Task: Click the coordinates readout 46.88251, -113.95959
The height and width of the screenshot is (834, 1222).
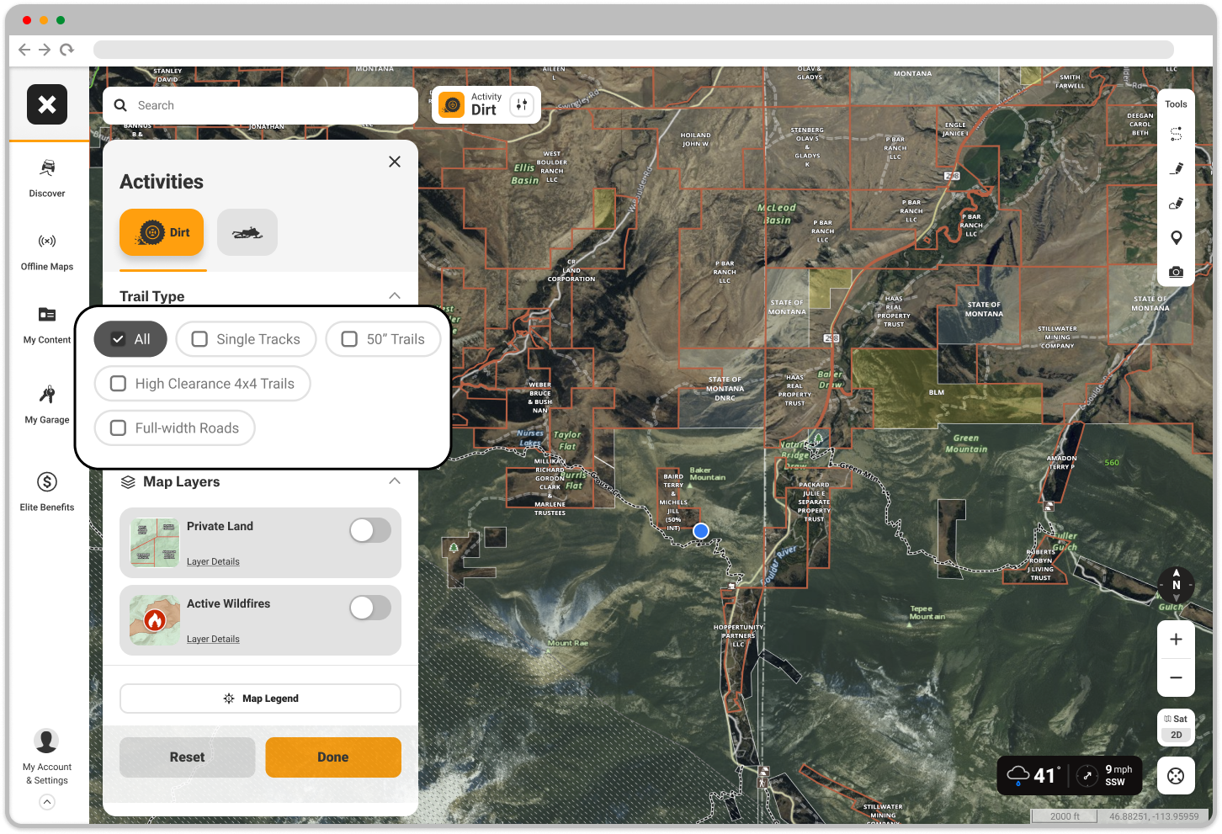Action: (1154, 816)
